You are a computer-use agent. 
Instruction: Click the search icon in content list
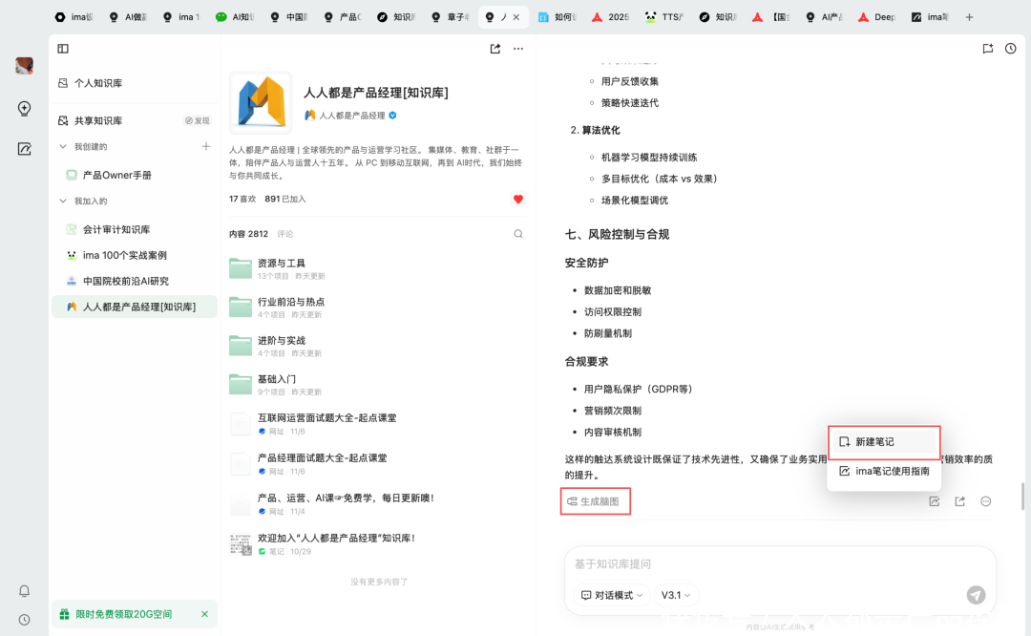(518, 234)
